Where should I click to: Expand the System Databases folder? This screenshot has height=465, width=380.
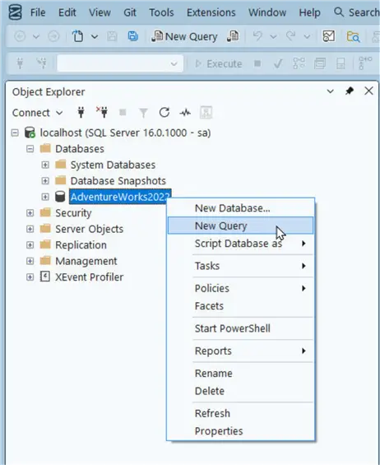click(x=45, y=165)
